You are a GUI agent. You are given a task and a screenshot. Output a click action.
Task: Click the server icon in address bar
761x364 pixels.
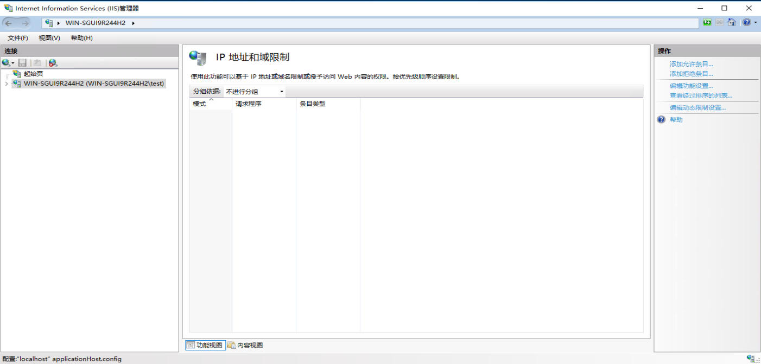[x=49, y=23]
